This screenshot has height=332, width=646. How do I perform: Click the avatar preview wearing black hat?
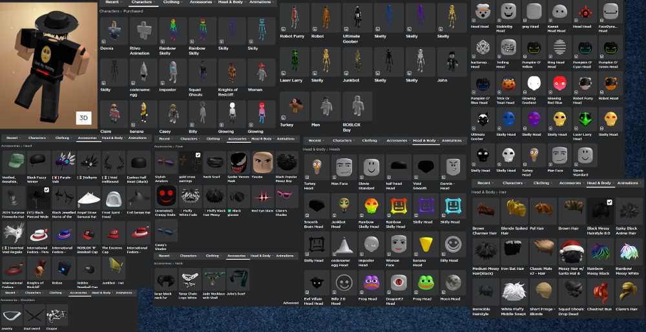tap(48, 65)
